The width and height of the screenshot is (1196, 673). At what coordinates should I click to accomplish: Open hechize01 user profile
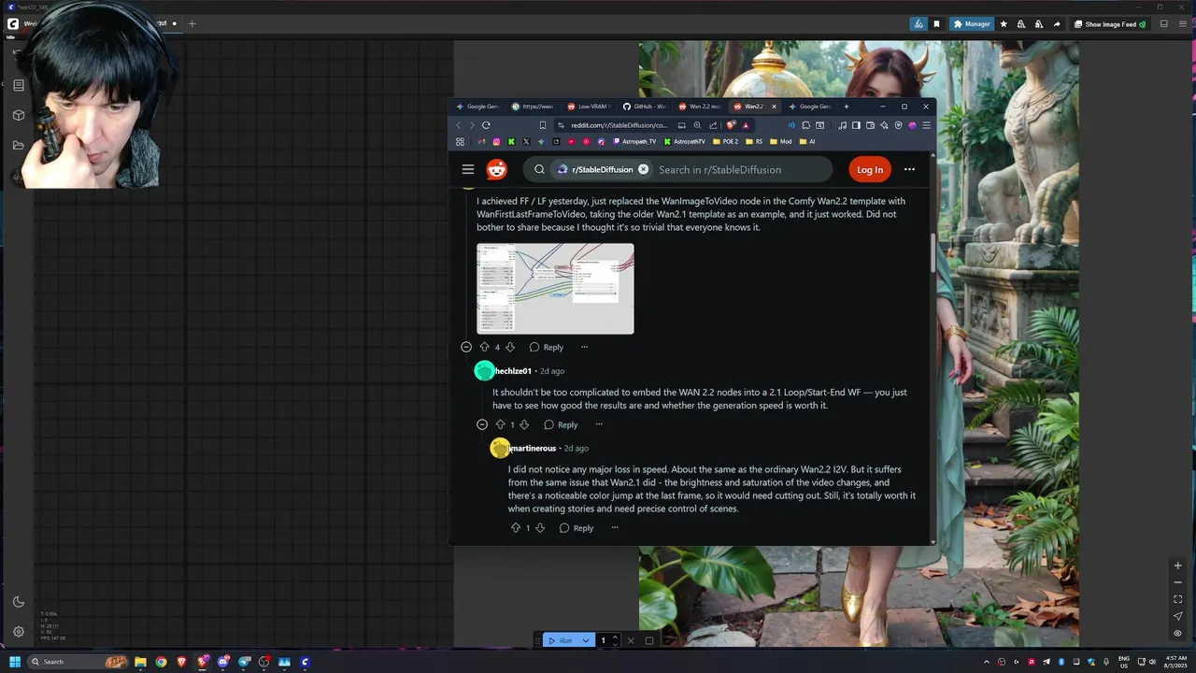512,371
